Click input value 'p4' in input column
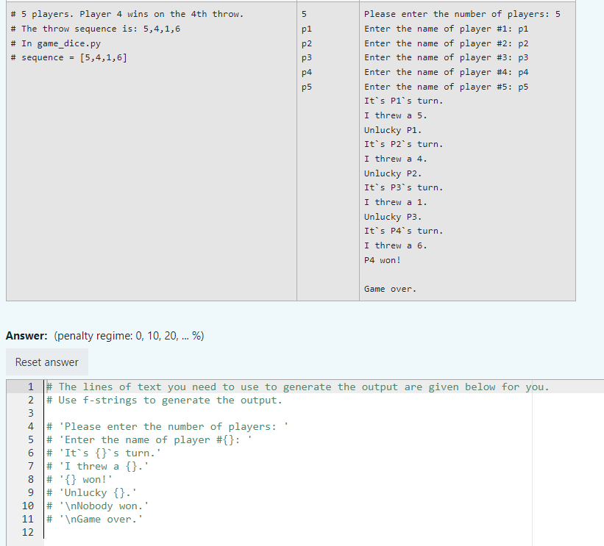 click(307, 72)
